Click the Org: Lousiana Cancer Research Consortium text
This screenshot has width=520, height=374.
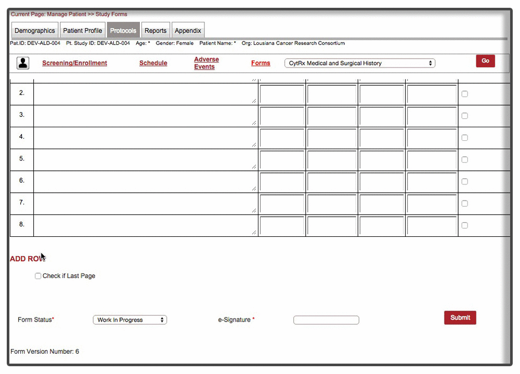coord(293,43)
